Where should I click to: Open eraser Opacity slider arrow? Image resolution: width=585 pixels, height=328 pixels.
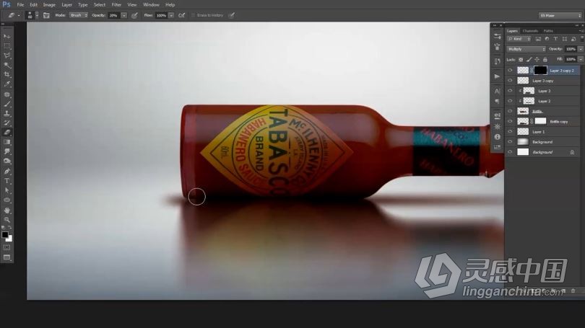click(x=124, y=15)
